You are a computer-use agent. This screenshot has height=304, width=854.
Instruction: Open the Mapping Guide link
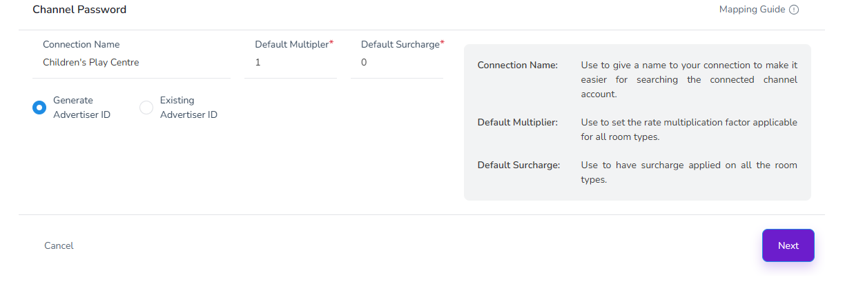(x=752, y=10)
